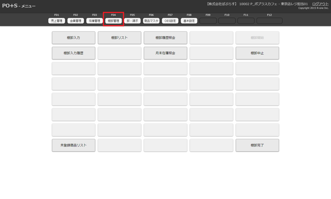Open 月末在庫照会 month-end stock inquiry
Viewport: 331px width, 199px height.
[x=165, y=53]
